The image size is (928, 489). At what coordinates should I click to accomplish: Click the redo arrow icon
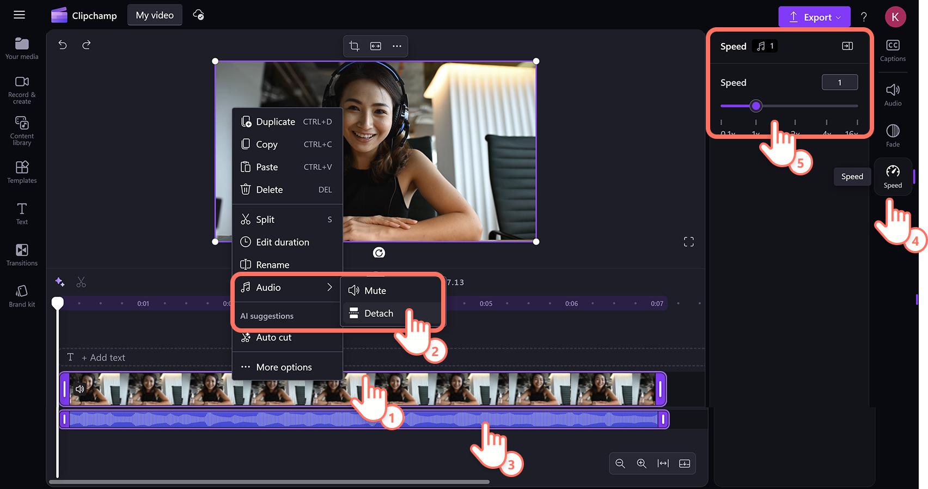click(86, 45)
